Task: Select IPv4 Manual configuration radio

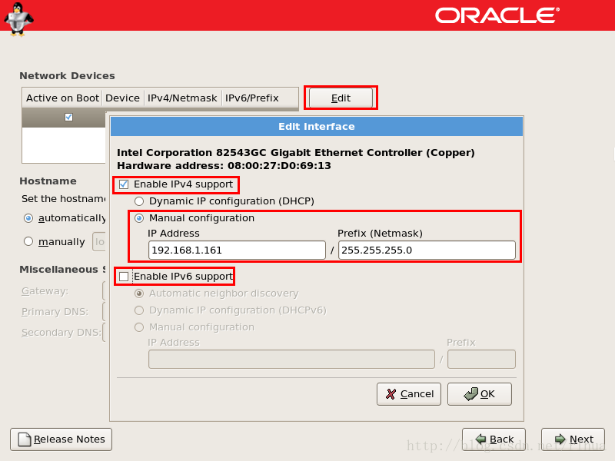Action: (x=139, y=218)
